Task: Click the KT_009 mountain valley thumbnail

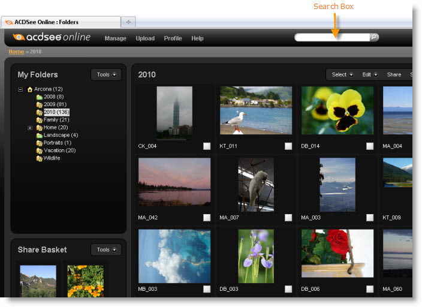Action: (x=397, y=172)
